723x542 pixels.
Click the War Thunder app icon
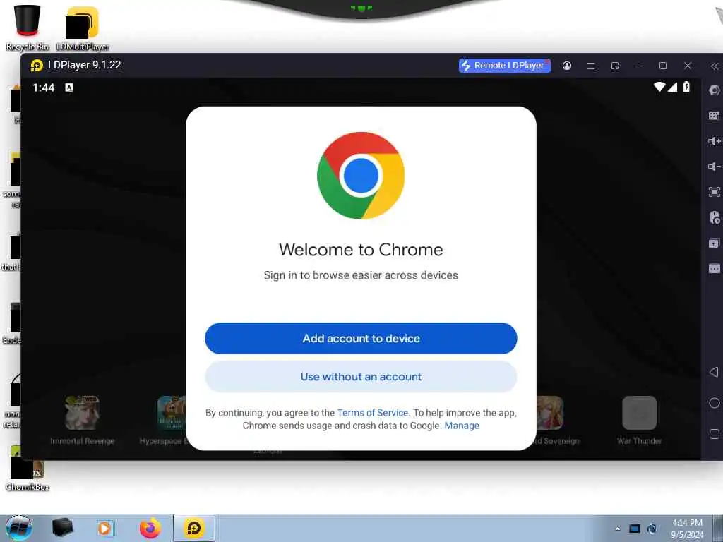[x=639, y=413]
